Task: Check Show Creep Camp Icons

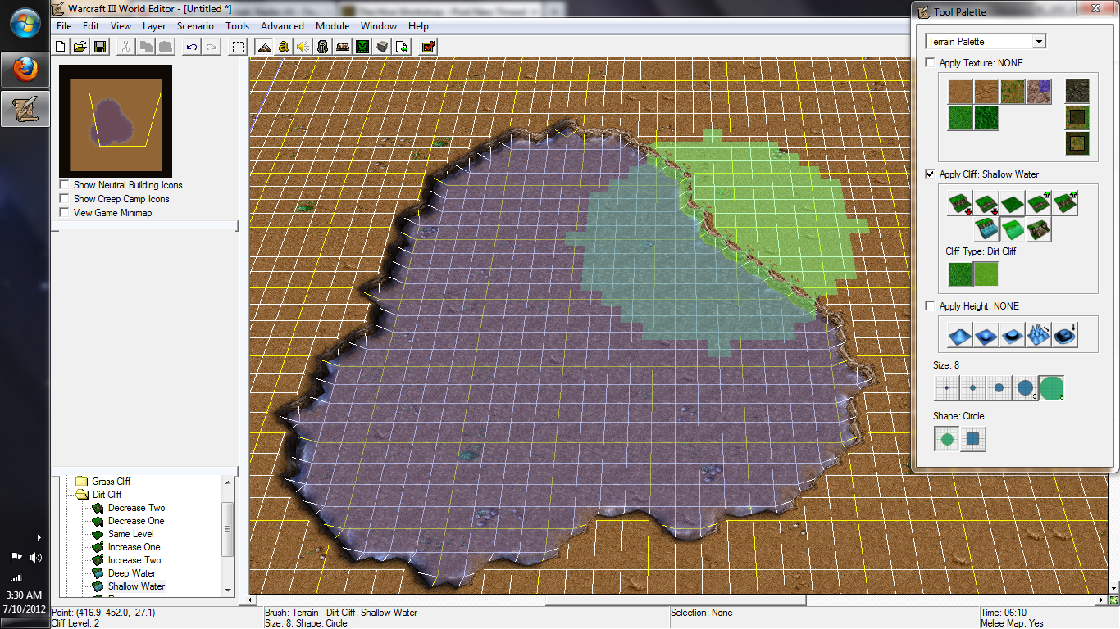Action: tap(64, 199)
